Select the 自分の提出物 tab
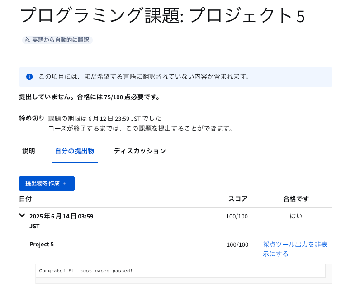Viewport: 341px width, 287px height. 74,151
